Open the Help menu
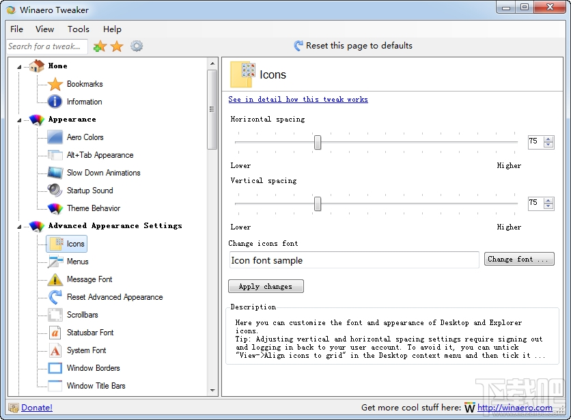The height and width of the screenshot is (420, 571). (112, 29)
